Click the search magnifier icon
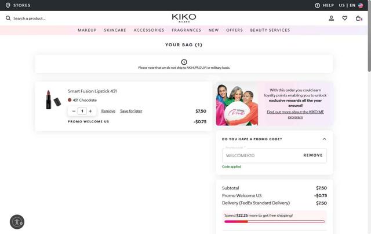This screenshot has width=371, height=234. click(8, 18)
